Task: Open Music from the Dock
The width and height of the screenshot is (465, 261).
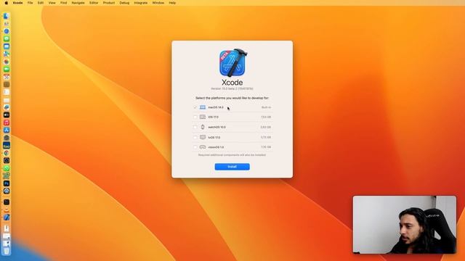Action: [x=7, y=123]
